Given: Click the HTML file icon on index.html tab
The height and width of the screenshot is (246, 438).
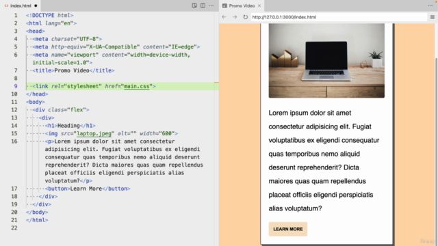Looking at the screenshot, I should (x=6, y=5).
